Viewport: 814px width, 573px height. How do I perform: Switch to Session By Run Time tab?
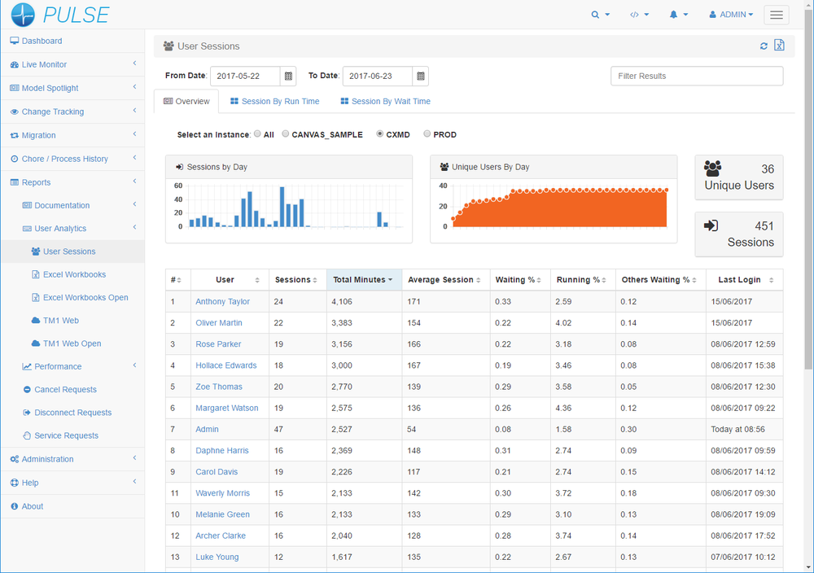[x=274, y=102]
